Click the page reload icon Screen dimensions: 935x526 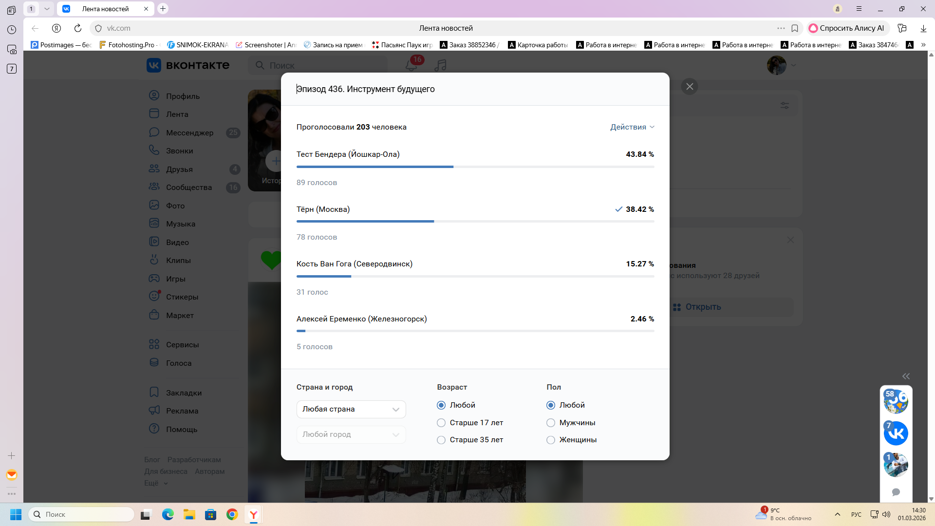78,28
